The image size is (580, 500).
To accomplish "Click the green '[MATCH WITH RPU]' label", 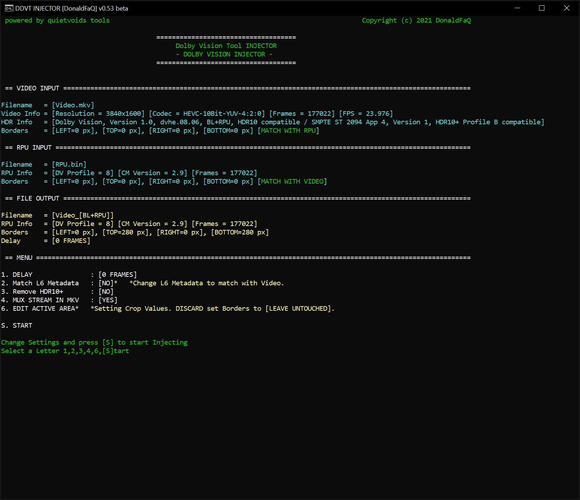I will 288,131.
